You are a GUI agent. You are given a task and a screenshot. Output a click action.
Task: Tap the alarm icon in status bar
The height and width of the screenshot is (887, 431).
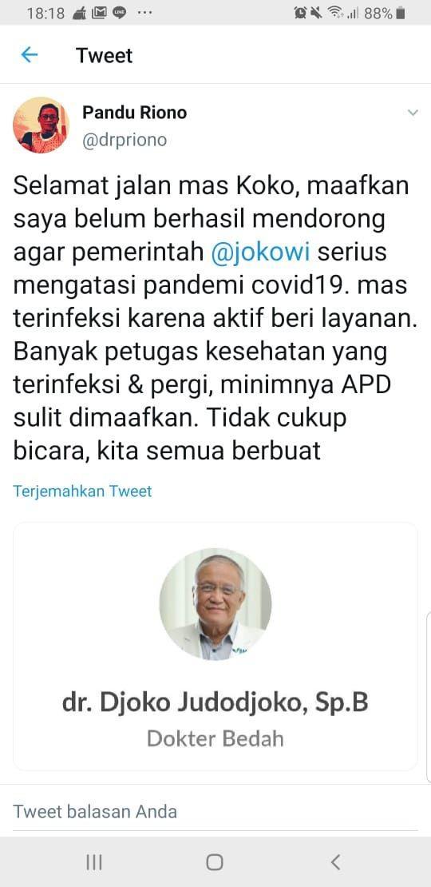(300, 13)
